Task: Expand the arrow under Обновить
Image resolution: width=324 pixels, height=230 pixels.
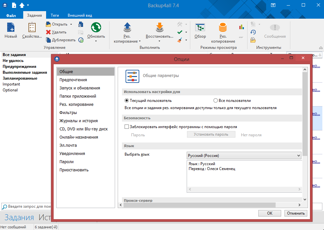Action: click(x=96, y=41)
